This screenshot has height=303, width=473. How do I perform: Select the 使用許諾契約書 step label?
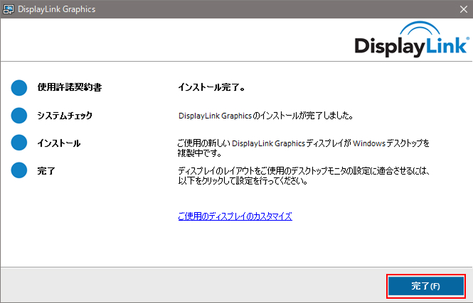pos(70,88)
